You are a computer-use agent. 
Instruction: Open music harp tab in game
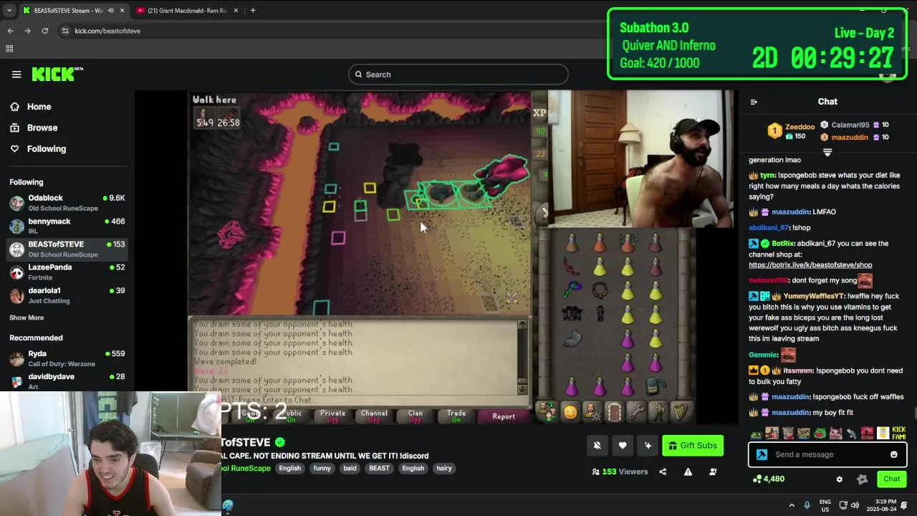coord(680,411)
